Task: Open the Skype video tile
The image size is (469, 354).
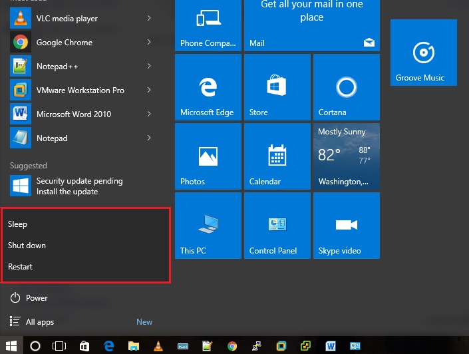Action: [347, 226]
